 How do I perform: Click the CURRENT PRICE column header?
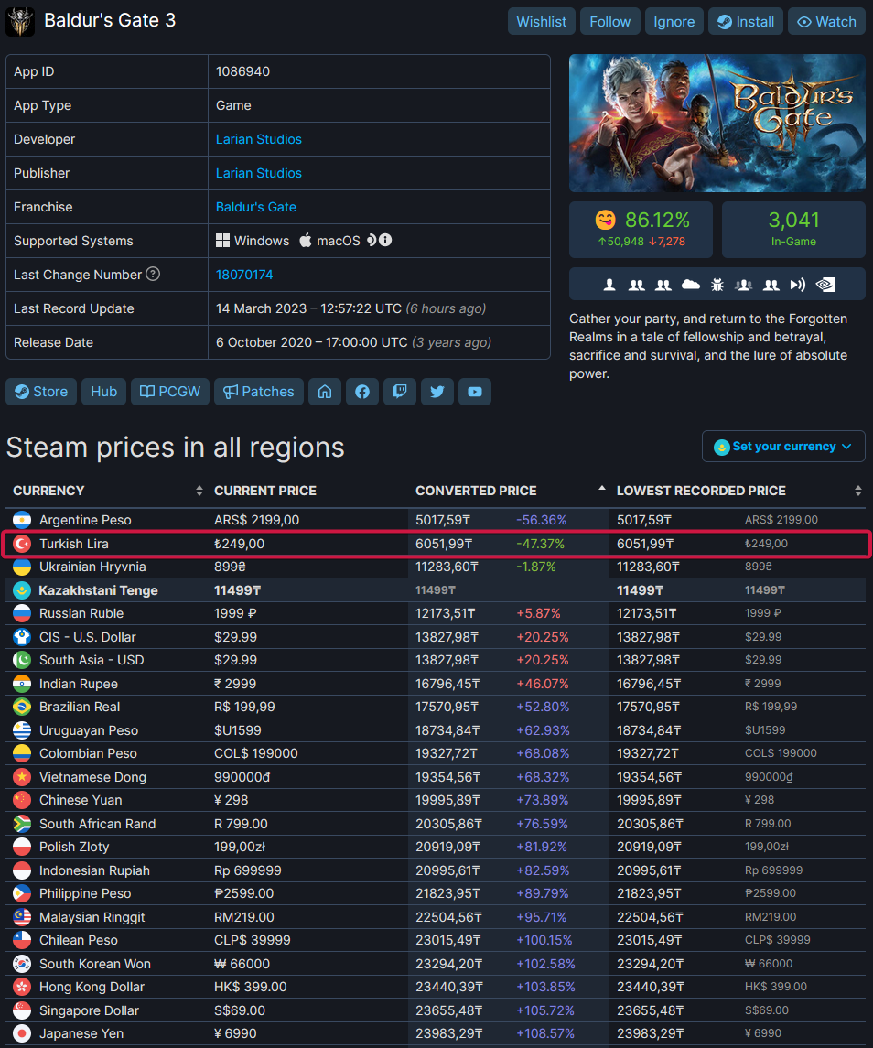coord(265,491)
